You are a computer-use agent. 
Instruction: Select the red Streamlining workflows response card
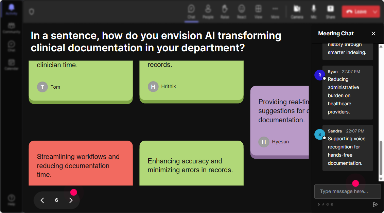click(81, 163)
